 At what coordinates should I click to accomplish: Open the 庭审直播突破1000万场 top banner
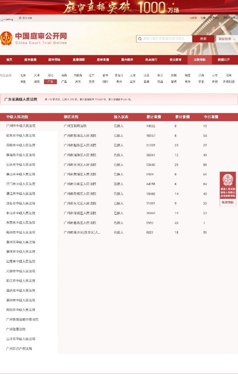[119, 7]
